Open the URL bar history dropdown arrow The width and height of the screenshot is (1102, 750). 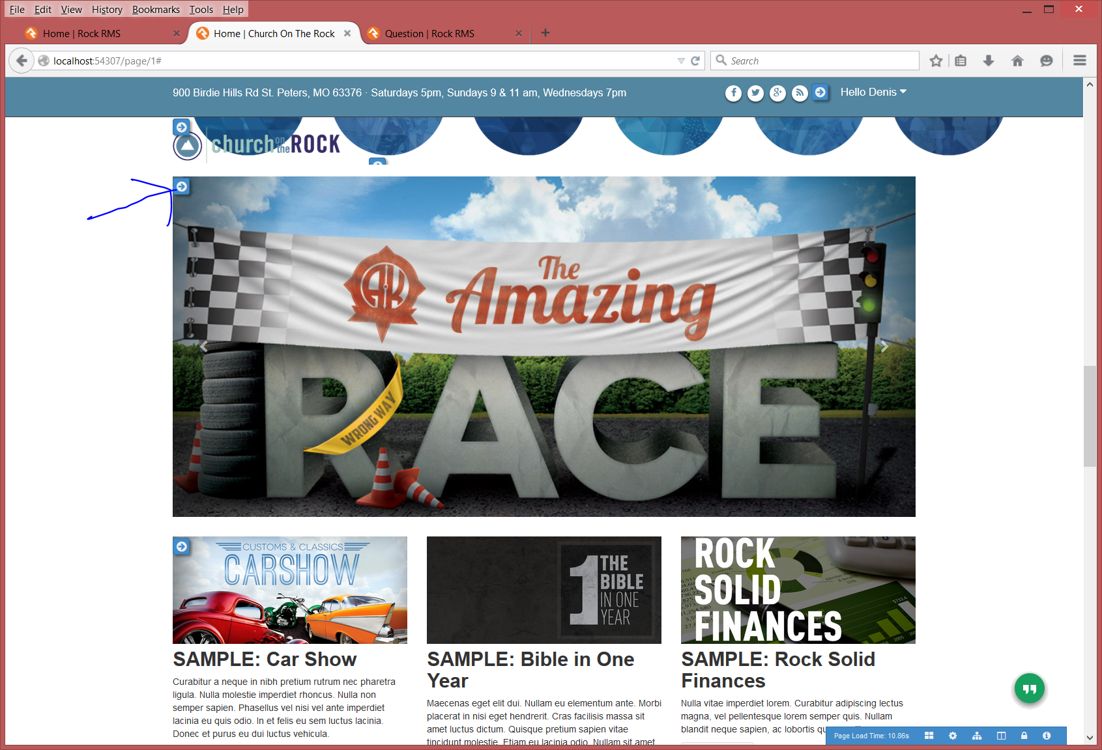coord(680,61)
